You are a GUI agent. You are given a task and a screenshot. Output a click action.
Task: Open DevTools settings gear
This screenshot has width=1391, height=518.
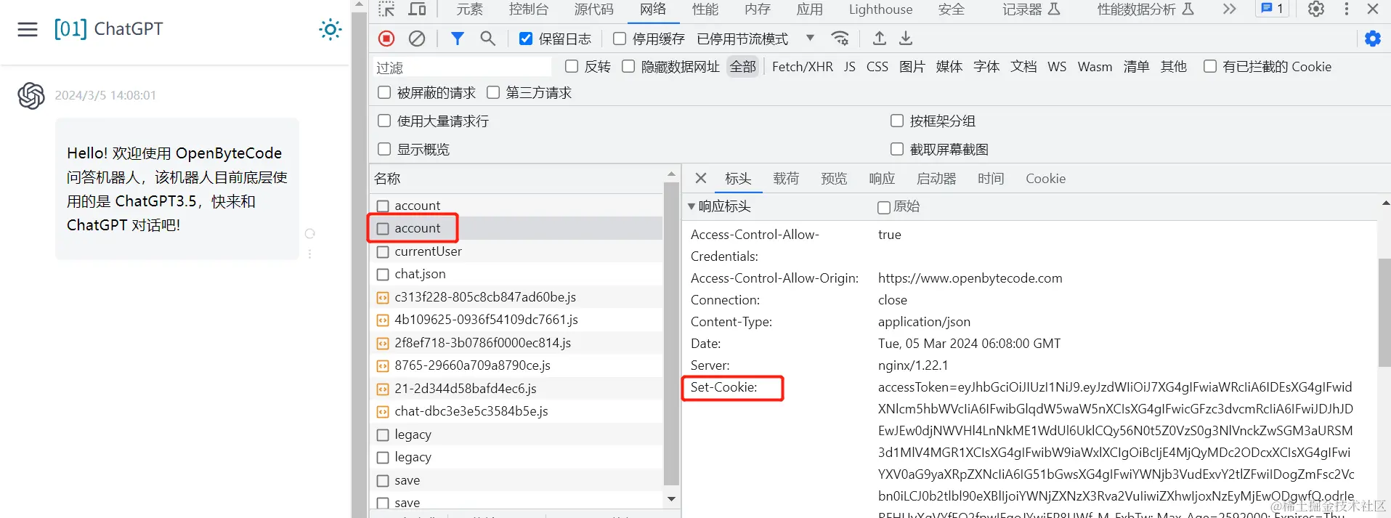click(1316, 9)
